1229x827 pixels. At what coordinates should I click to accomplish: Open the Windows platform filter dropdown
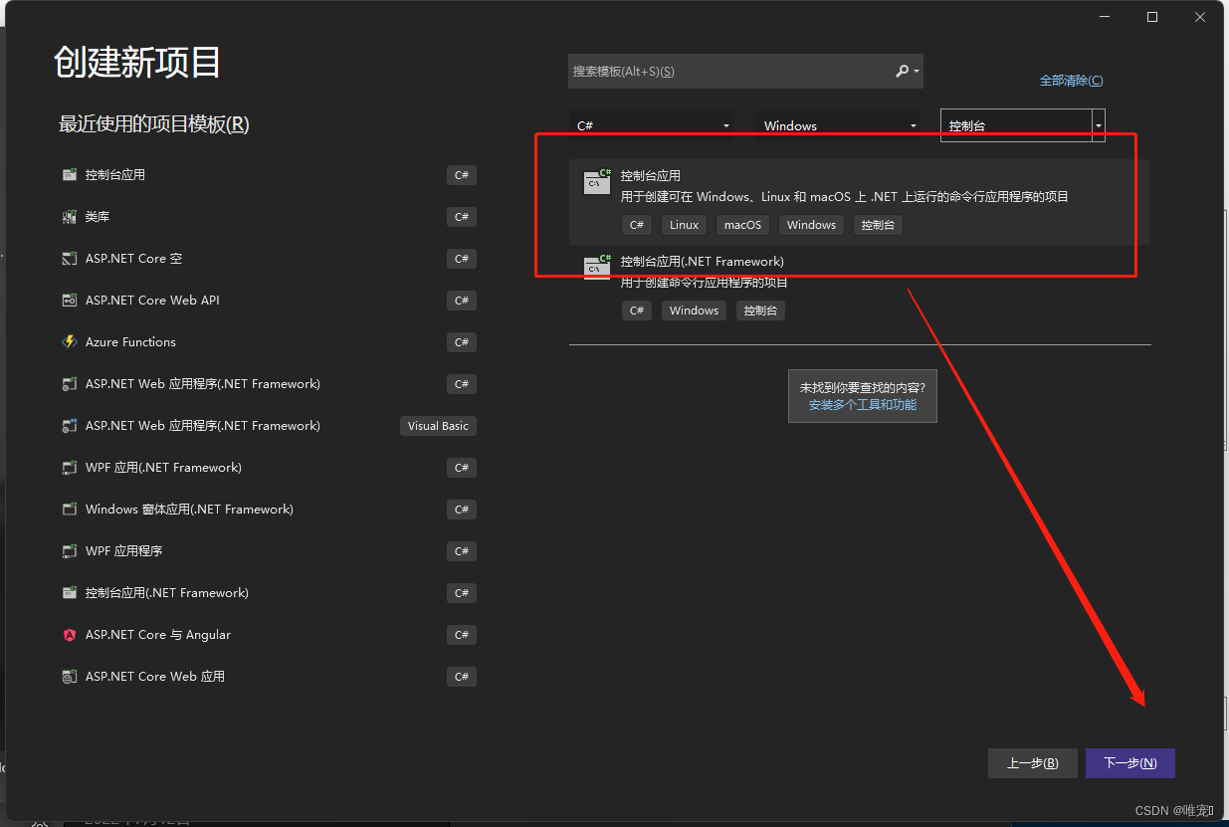click(x=838, y=125)
